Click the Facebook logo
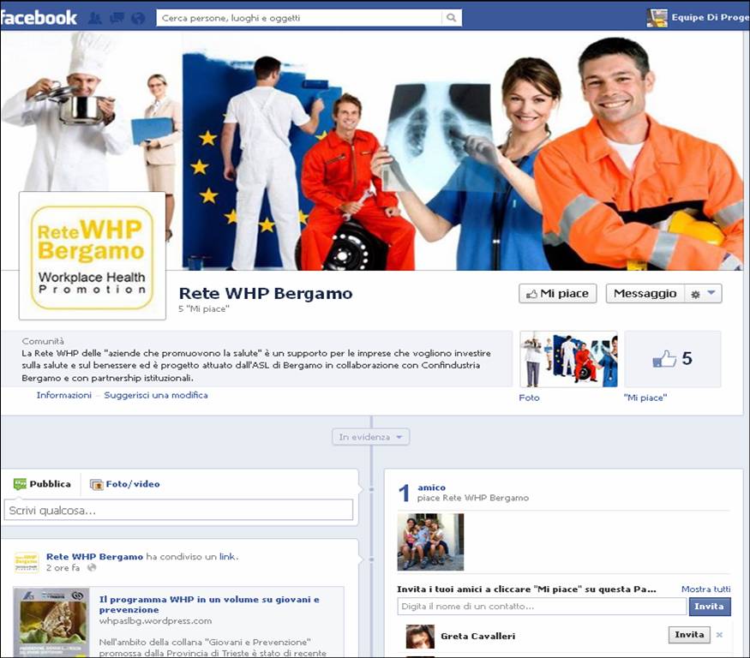This screenshot has width=750, height=658. [x=39, y=17]
